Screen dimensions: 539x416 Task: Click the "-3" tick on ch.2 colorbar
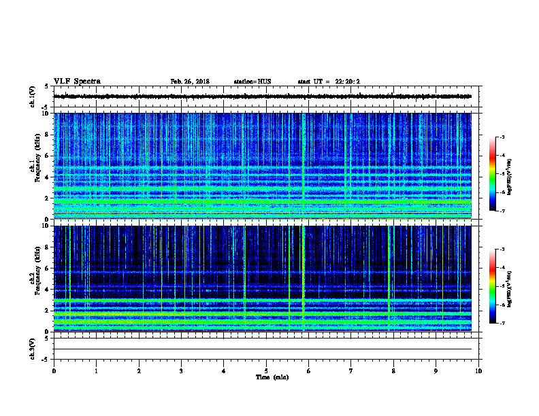coord(502,249)
